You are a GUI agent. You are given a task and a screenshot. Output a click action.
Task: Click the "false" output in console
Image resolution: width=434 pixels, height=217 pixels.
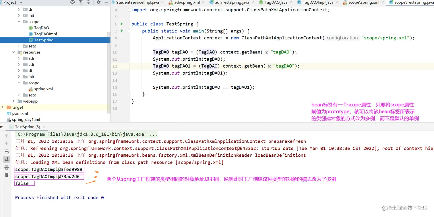click(x=22, y=183)
